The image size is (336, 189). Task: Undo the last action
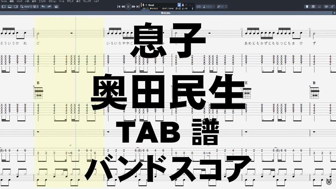[43, 7]
